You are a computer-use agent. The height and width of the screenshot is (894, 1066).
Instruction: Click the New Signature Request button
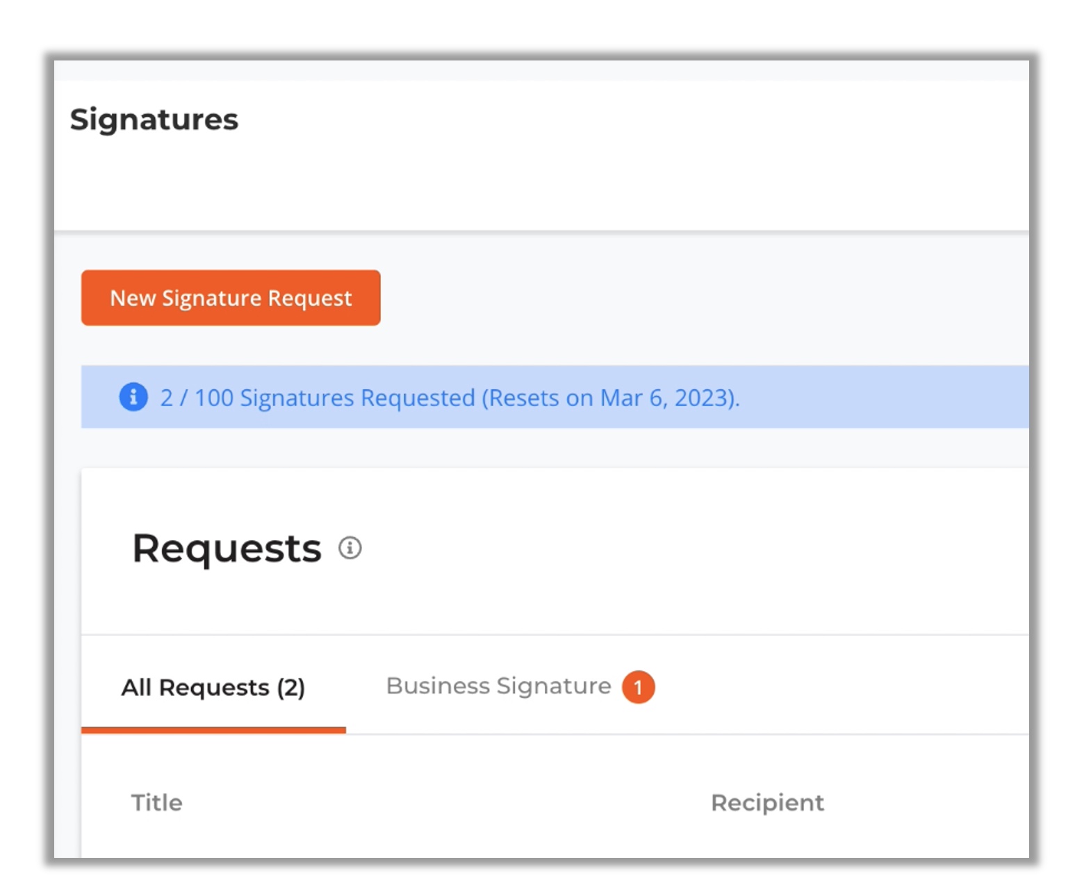coord(231,298)
